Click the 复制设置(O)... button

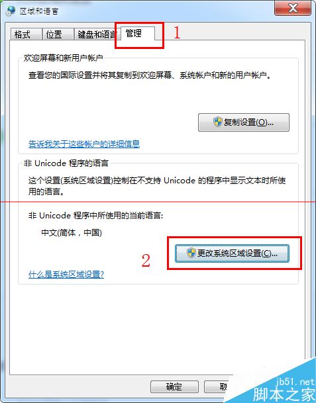pyautogui.click(x=244, y=122)
